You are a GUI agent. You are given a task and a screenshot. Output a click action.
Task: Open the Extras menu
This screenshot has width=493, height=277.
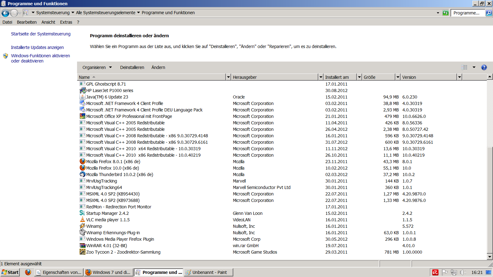(66, 22)
